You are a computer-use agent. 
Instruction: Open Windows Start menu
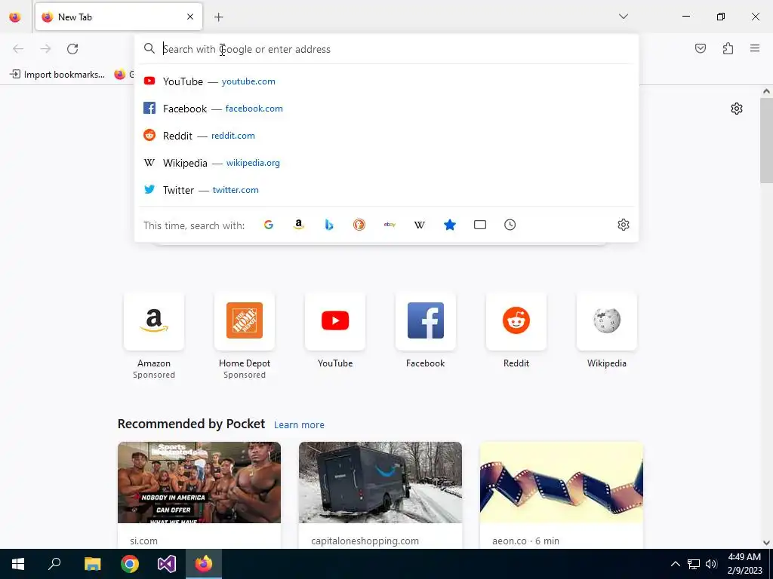(x=18, y=564)
